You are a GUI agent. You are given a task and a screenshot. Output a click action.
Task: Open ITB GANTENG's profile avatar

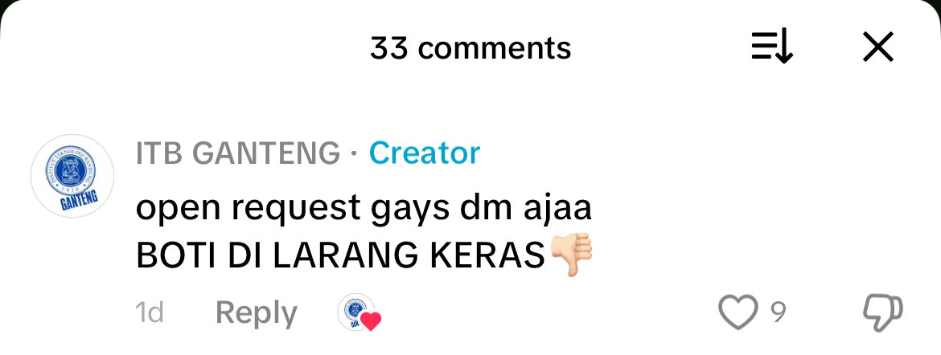point(72,176)
